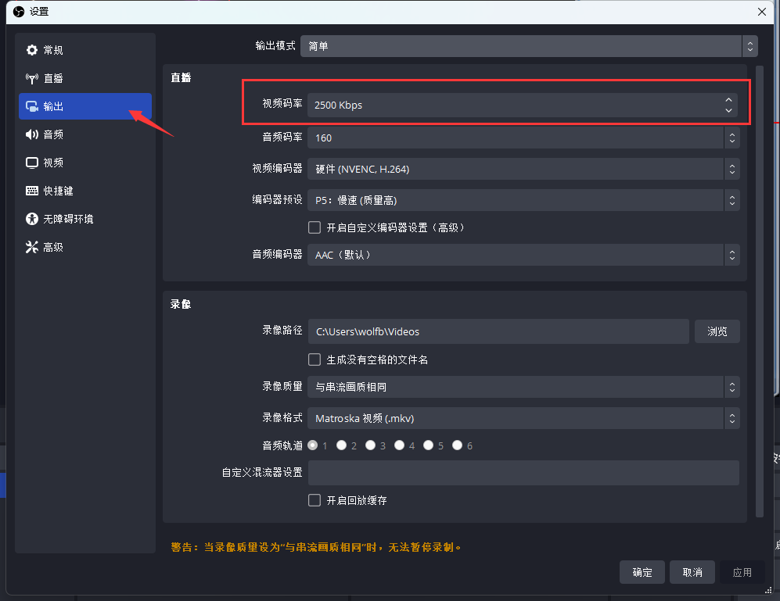Confirm settings with 确定 button
Viewport: 780px width, 601px height.
coord(642,572)
